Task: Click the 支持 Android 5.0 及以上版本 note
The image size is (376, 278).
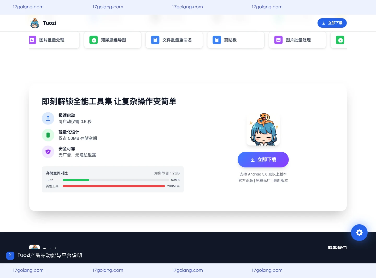Action: tap(263, 174)
